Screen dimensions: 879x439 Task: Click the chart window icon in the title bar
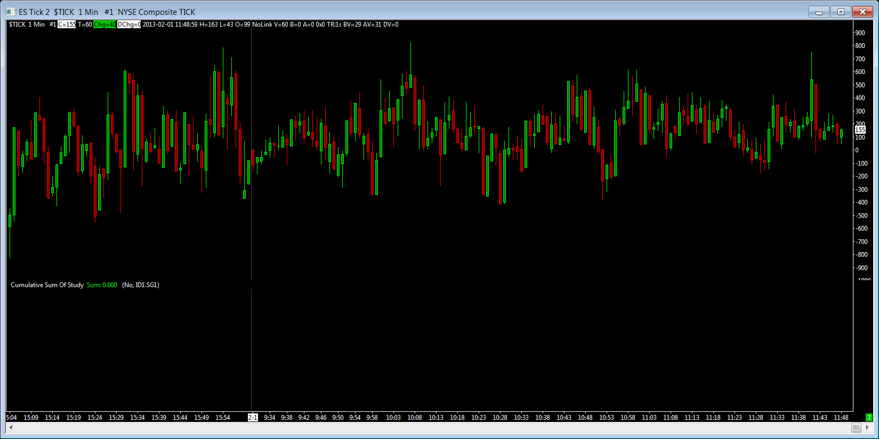[11, 12]
